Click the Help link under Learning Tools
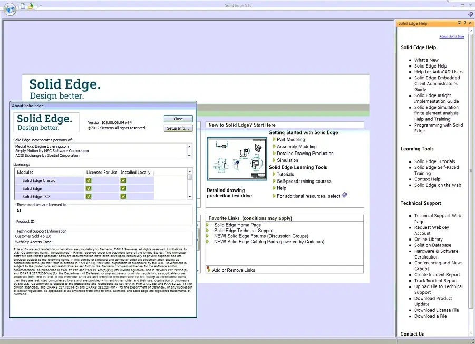Screen dimensions: 475x344 point(281,188)
